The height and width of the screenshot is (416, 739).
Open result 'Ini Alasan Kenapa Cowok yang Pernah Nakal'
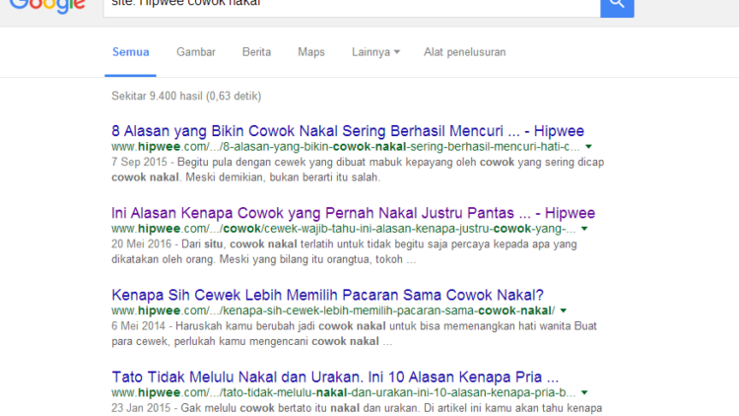coord(353,213)
